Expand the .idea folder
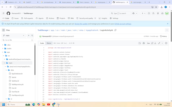This screenshot has height=107, width=172. pos(3,45)
